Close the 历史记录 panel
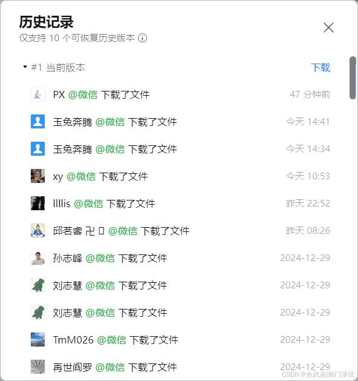Image resolution: width=358 pixels, height=381 pixels. [x=328, y=27]
